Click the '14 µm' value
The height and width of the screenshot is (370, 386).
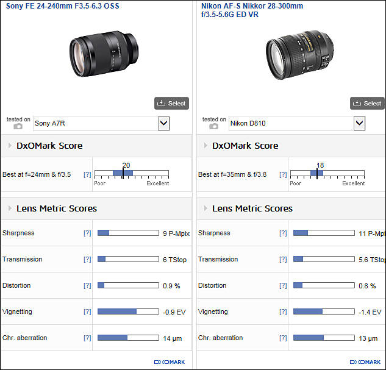point(173,338)
